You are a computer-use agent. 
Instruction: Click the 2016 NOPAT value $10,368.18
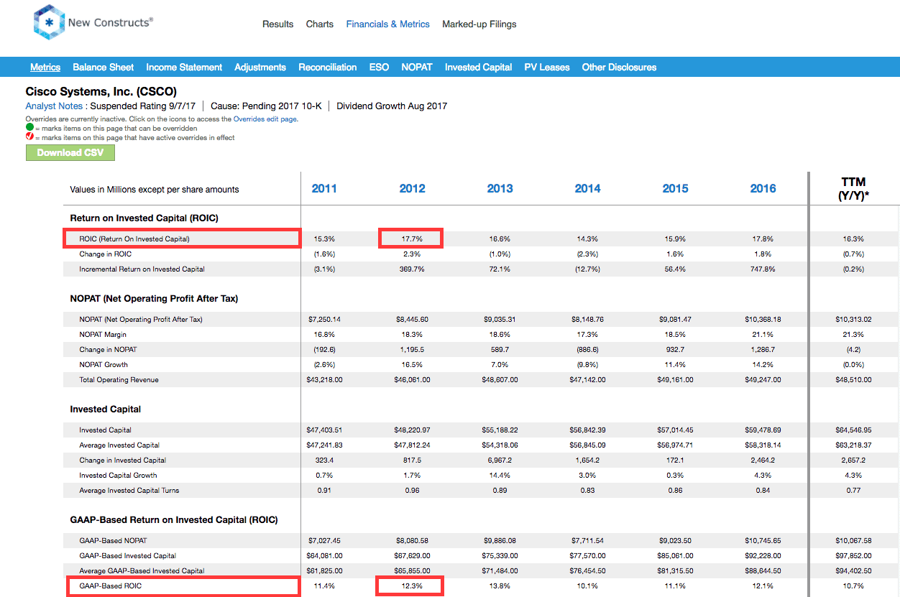(x=763, y=320)
